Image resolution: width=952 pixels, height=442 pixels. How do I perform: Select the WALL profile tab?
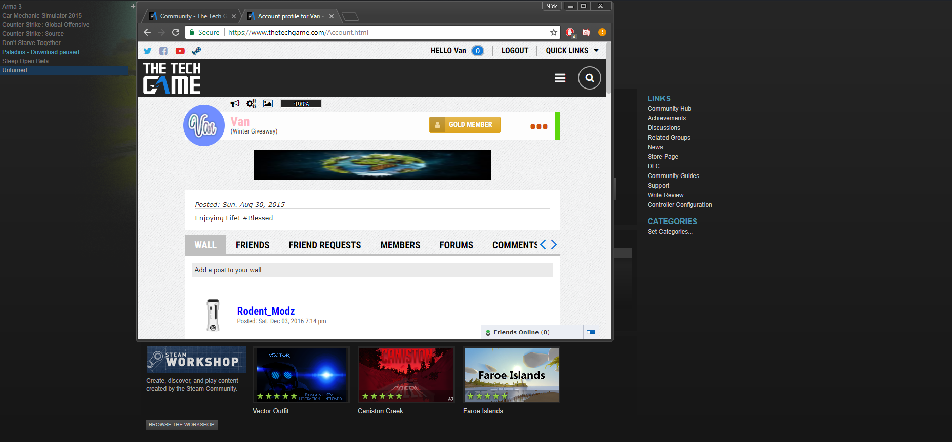coord(205,245)
